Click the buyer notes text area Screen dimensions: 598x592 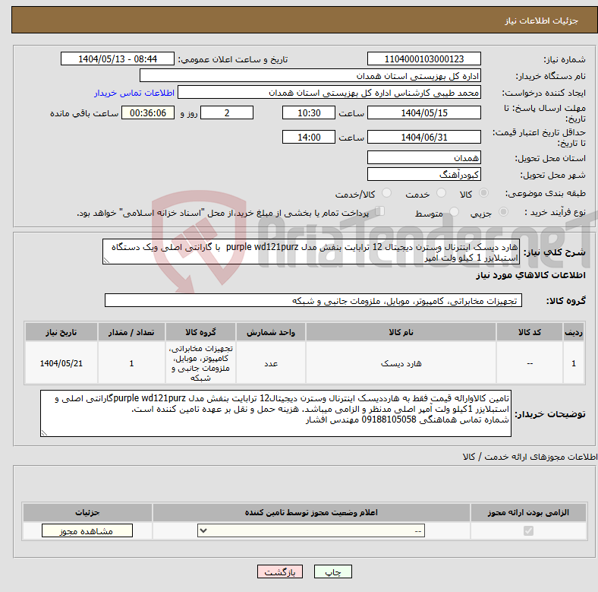(x=275, y=413)
